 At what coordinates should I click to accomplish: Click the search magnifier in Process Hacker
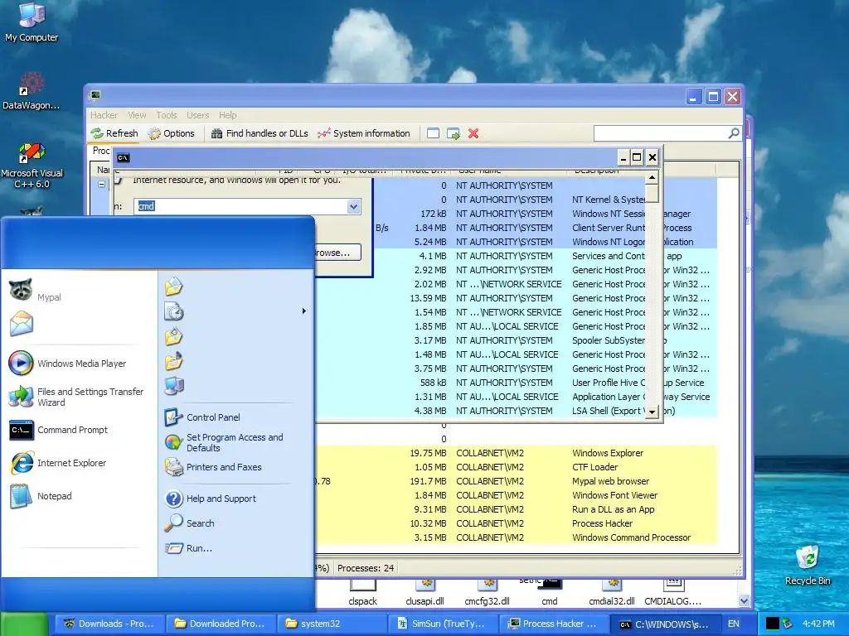click(734, 133)
